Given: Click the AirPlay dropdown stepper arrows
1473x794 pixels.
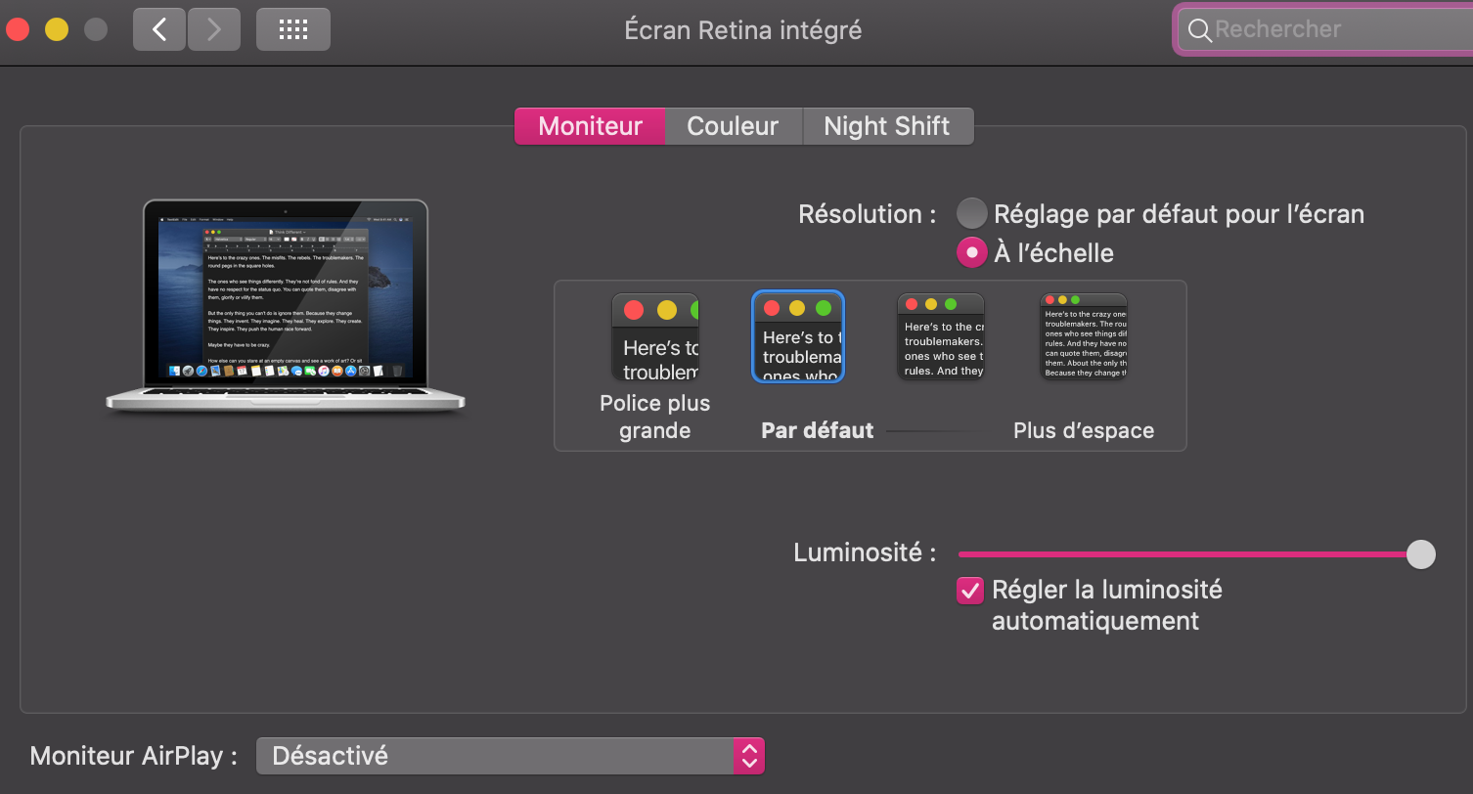Looking at the screenshot, I should click(748, 756).
